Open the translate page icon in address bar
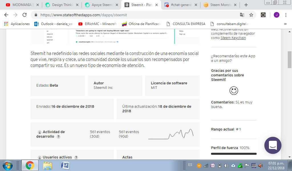Image resolution: width=292 pixels, height=171 pixels. [242, 15]
